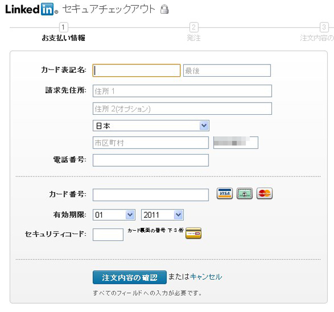Click the LinkedIn logo
334x312 pixels.
(31, 10)
